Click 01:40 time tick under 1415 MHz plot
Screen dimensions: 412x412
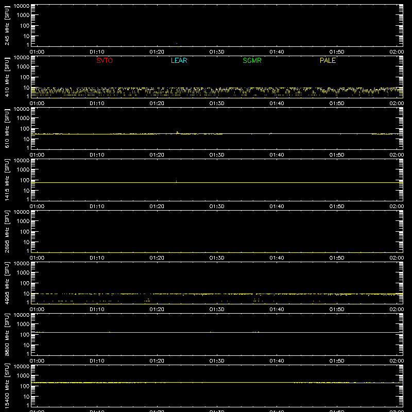click(277, 207)
